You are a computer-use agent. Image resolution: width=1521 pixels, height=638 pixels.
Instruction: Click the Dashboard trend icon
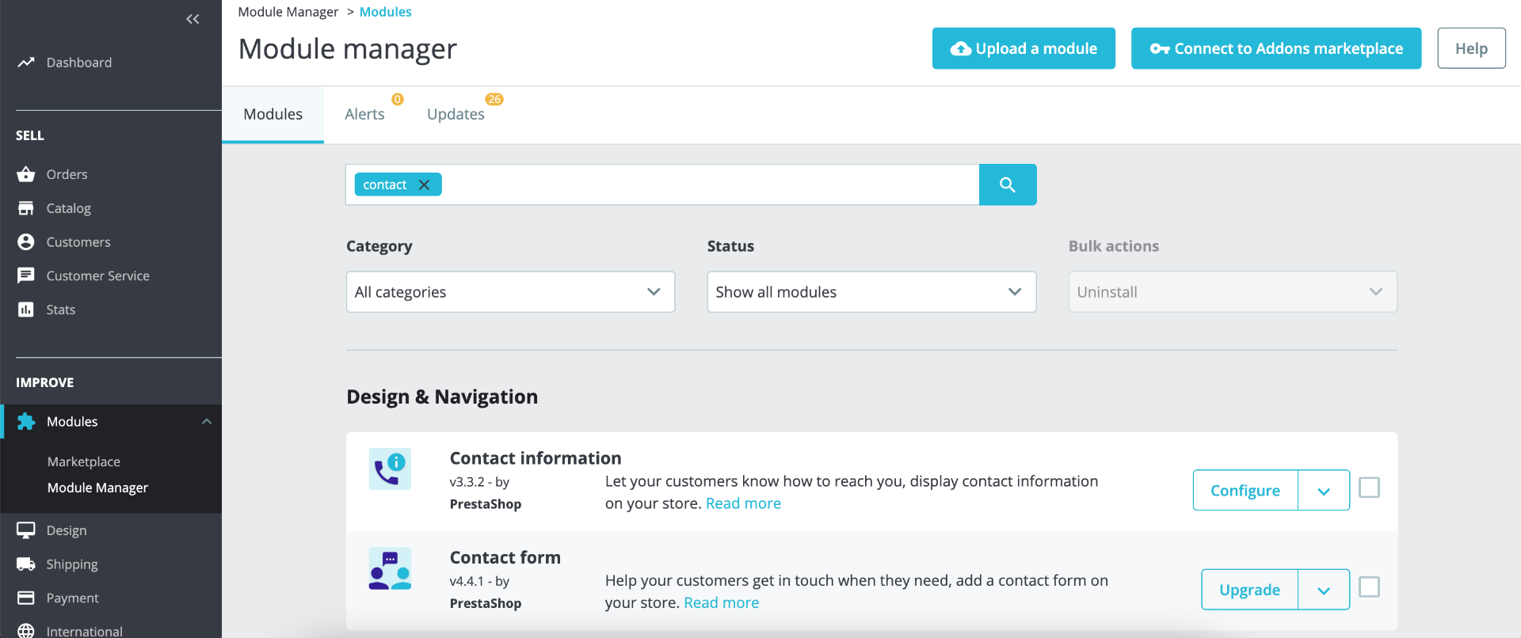[x=26, y=63]
